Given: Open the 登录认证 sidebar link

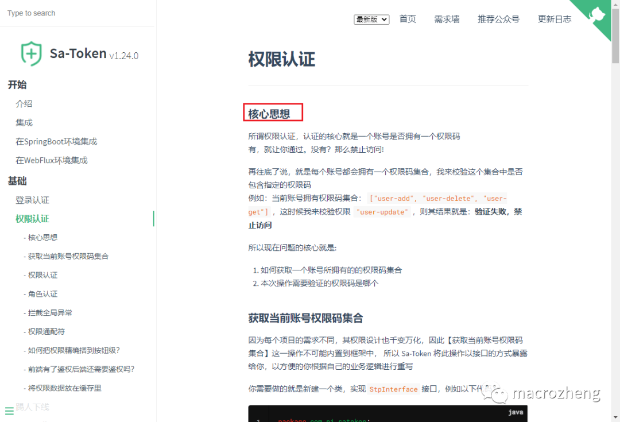Looking at the screenshot, I should (x=32, y=200).
